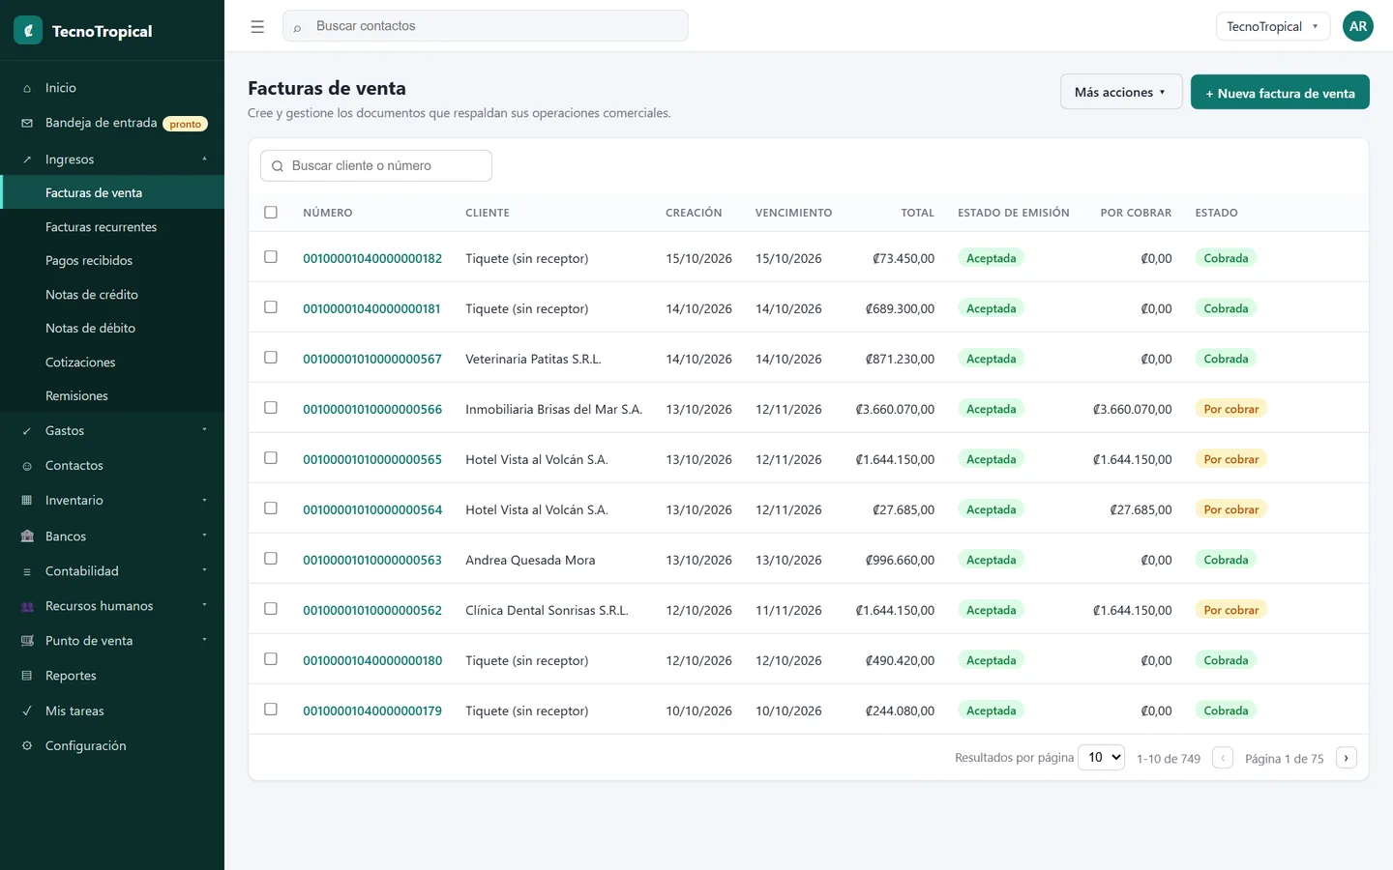
Task: Toggle the select-all header checkbox
Action: coord(271,212)
